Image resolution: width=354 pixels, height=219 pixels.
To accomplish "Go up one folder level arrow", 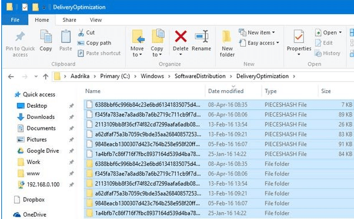I will pos(46,77).
